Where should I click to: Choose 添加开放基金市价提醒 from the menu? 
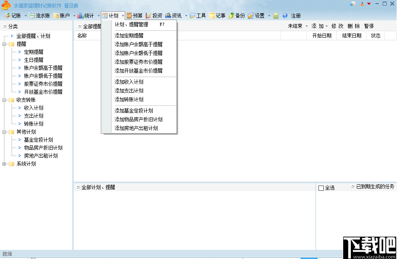[144, 71]
